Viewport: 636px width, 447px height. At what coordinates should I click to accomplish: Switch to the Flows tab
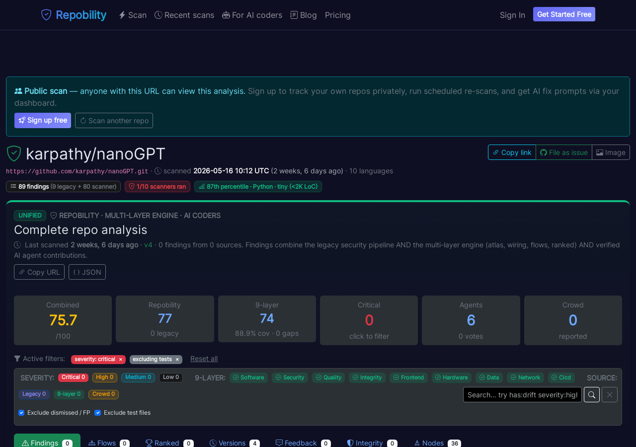coord(109,443)
